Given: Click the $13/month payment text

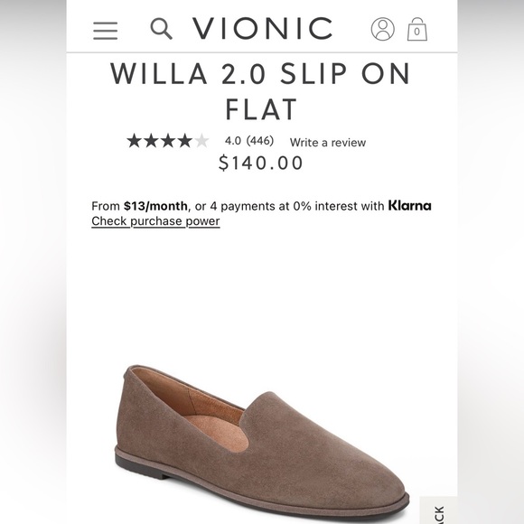Looking at the screenshot, I should point(155,206).
